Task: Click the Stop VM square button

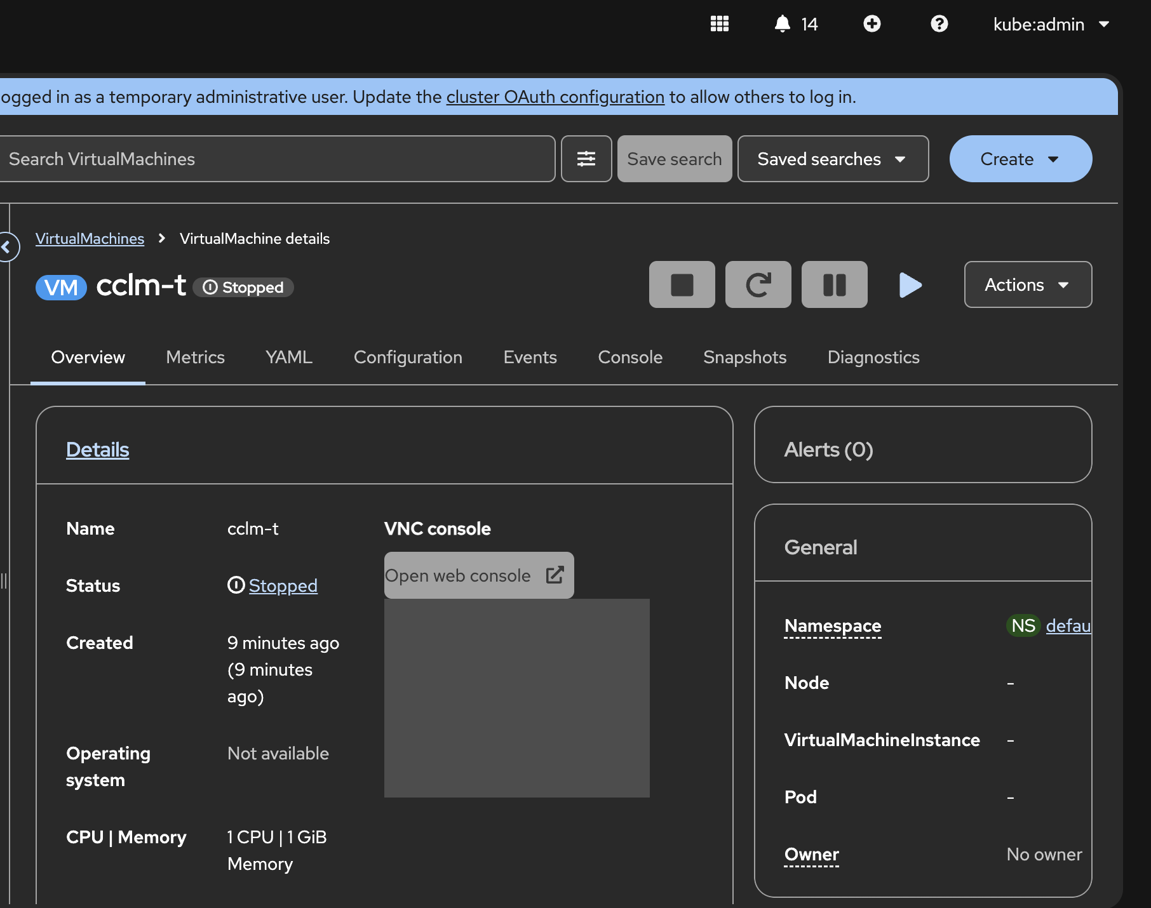Action: click(x=682, y=284)
